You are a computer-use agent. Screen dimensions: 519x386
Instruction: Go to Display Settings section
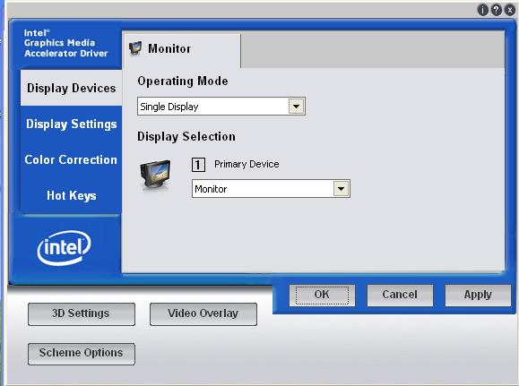[71, 124]
